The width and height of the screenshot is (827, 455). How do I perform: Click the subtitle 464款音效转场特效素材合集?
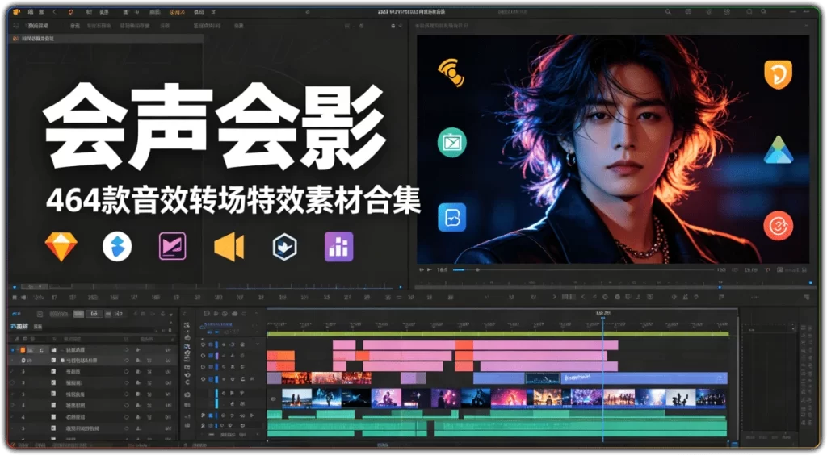pos(233,201)
